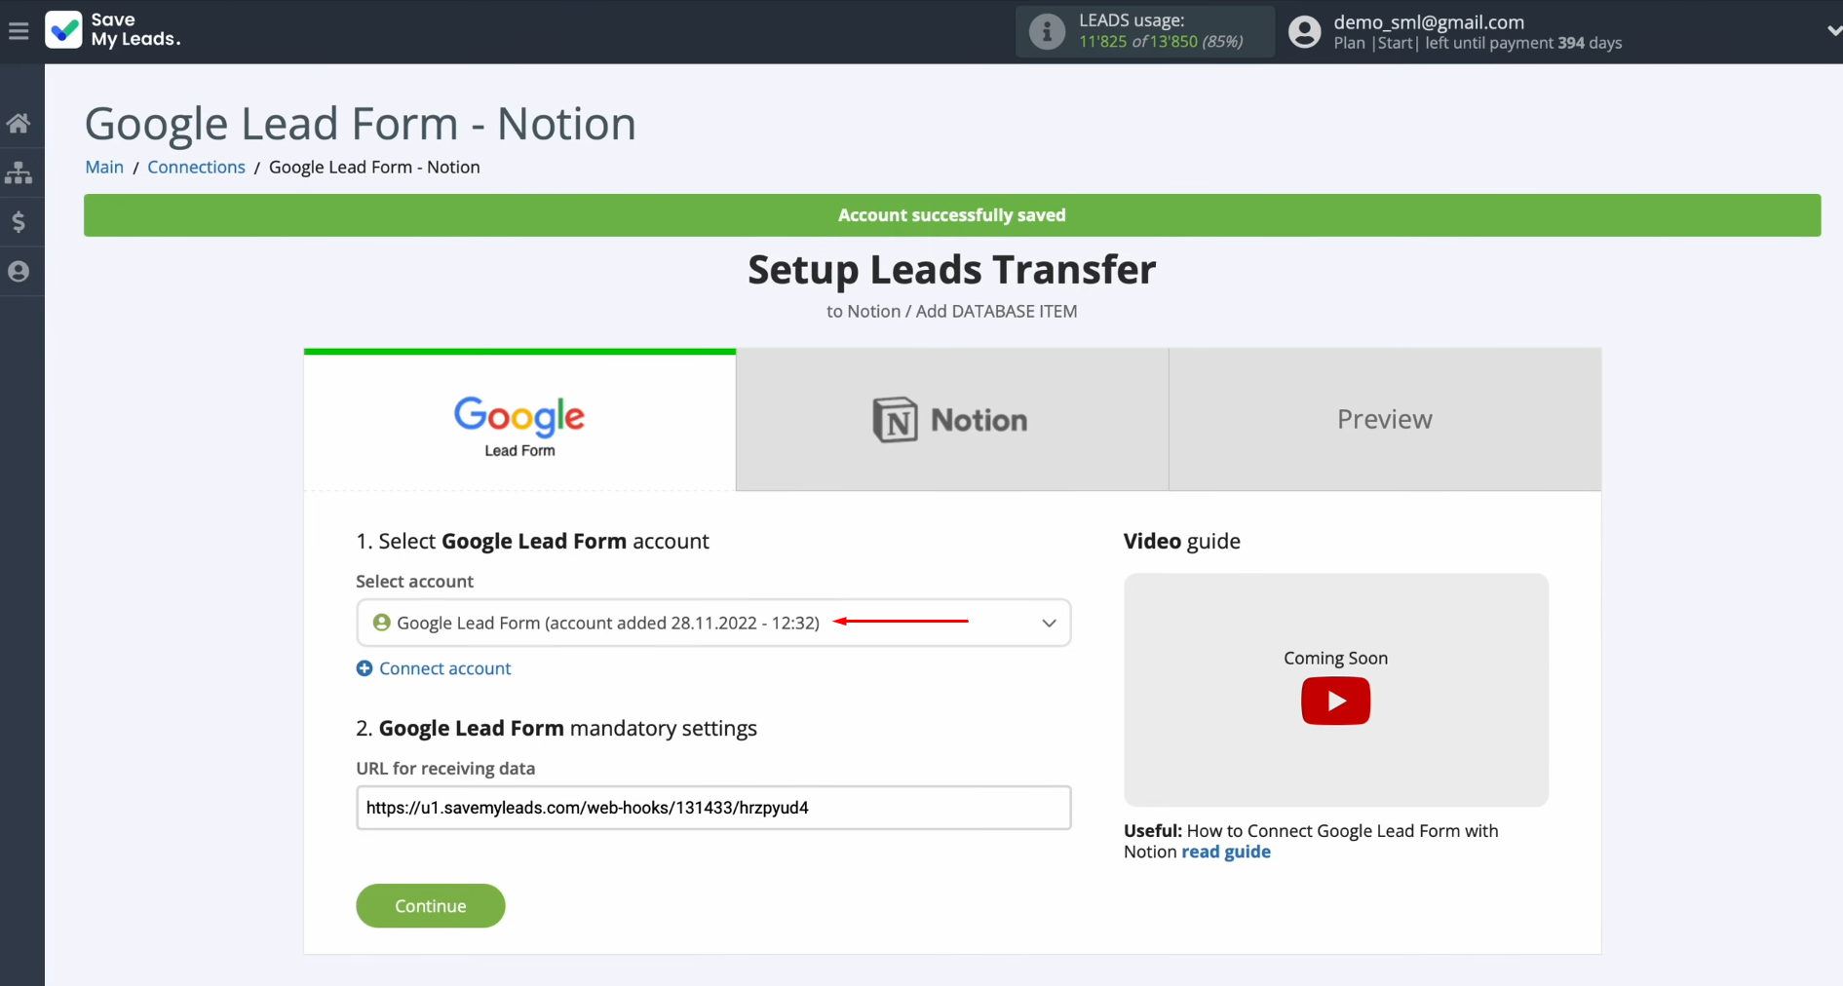Open the billing dollar icon in sidebar
The image size is (1843, 986).
pyautogui.click(x=19, y=222)
